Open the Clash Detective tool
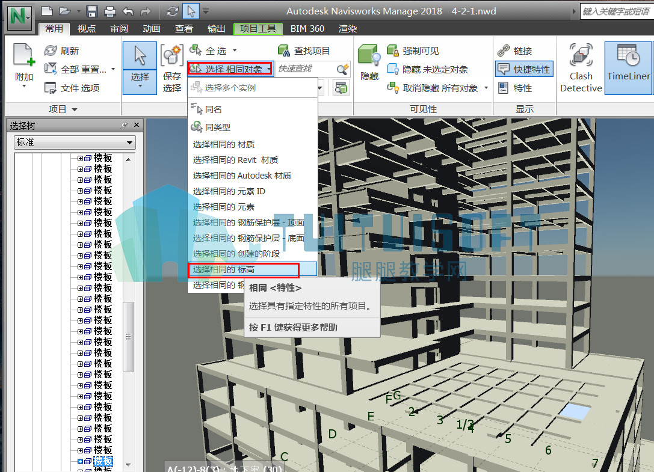This screenshot has width=654, height=472. 581,68
